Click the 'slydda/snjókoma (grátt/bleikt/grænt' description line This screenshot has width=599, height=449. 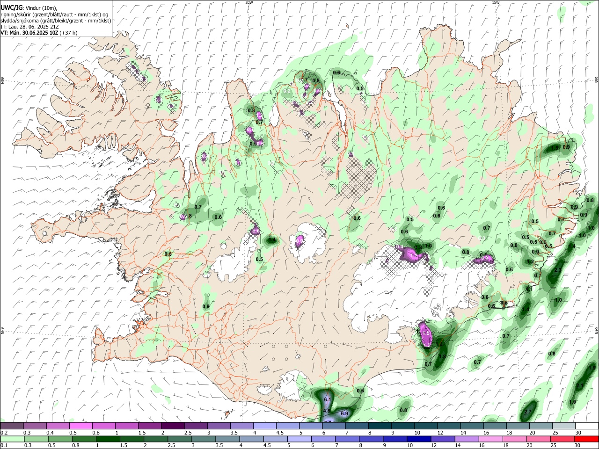(56, 21)
